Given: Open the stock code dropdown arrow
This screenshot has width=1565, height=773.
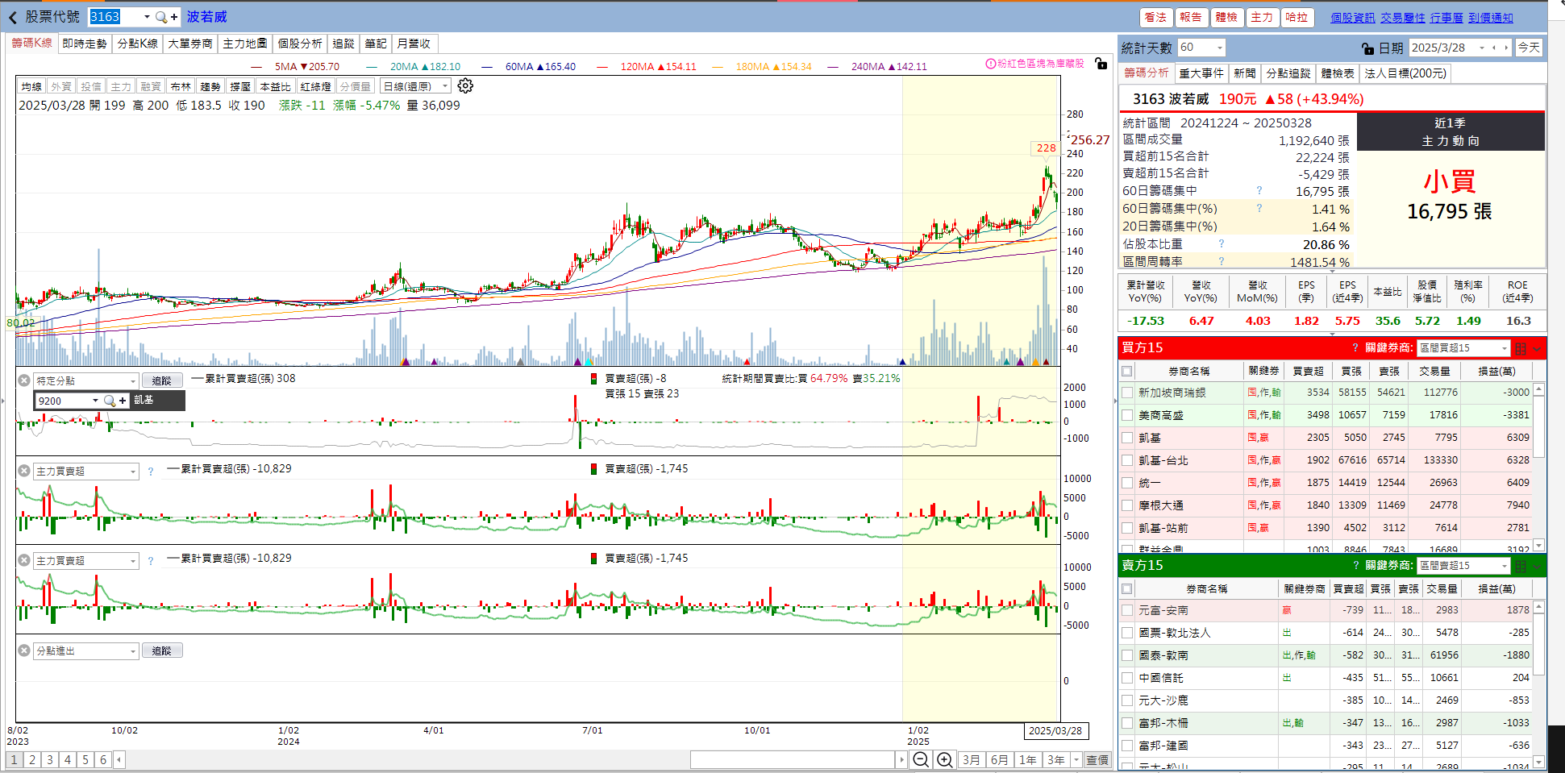Looking at the screenshot, I should point(147,17).
